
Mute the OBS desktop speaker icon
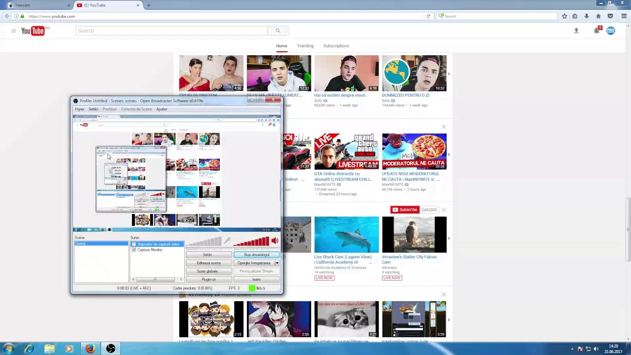(275, 241)
